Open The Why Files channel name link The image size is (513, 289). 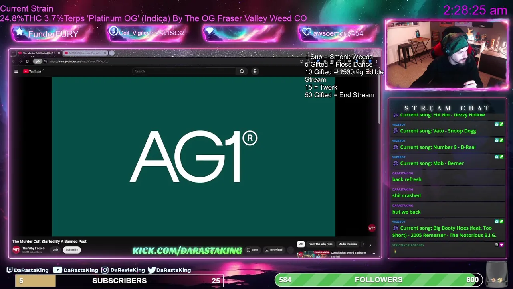click(32, 248)
